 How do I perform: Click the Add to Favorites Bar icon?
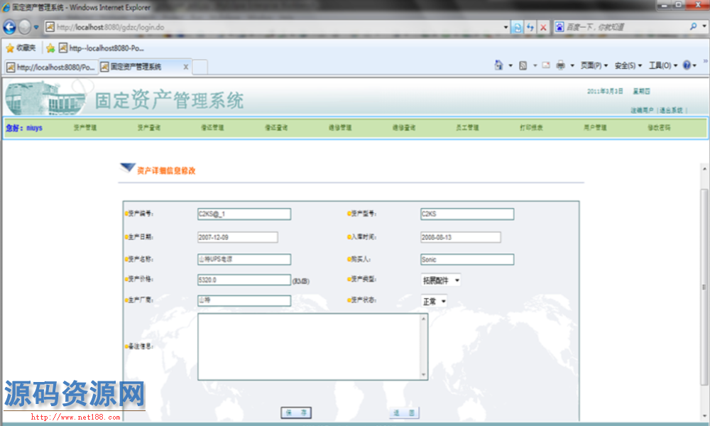[x=50, y=48]
